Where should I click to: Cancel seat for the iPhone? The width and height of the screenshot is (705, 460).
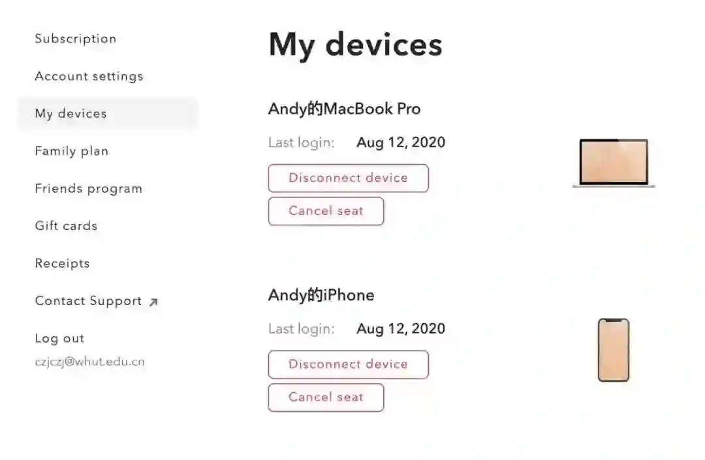(x=326, y=397)
